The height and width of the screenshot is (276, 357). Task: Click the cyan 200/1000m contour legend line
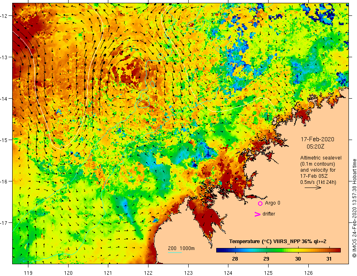point(175,252)
